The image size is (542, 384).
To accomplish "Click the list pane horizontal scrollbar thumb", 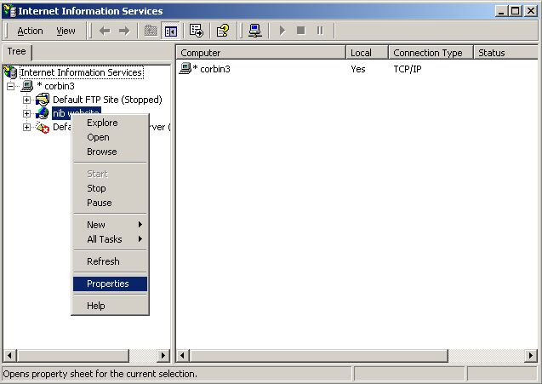I will pos(318,355).
